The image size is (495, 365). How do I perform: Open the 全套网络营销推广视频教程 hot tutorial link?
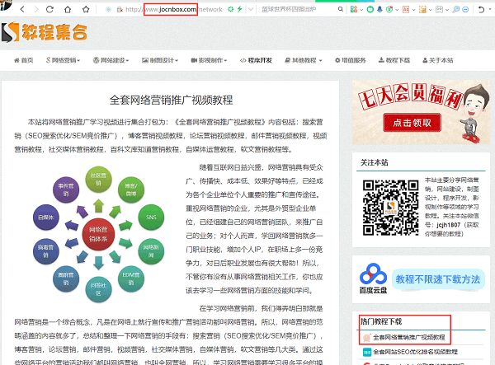409,338
